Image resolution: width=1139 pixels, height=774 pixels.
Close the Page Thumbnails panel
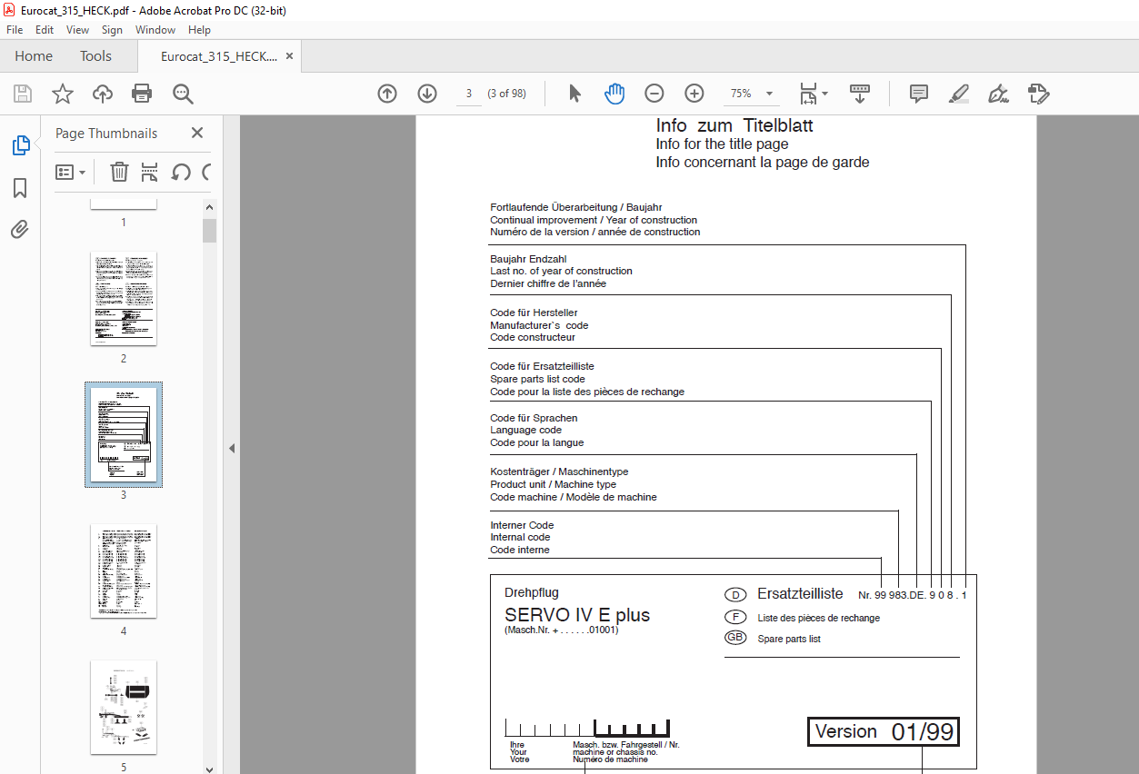click(x=197, y=133)
